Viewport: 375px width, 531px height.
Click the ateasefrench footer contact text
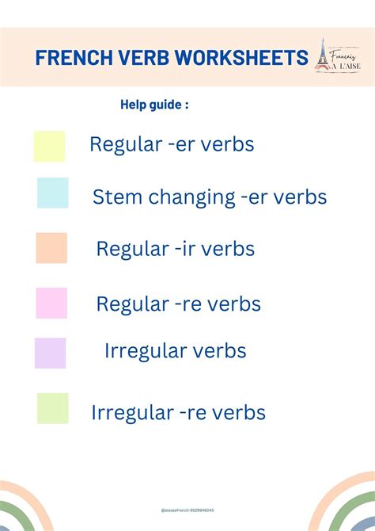[x=187, y=510]
